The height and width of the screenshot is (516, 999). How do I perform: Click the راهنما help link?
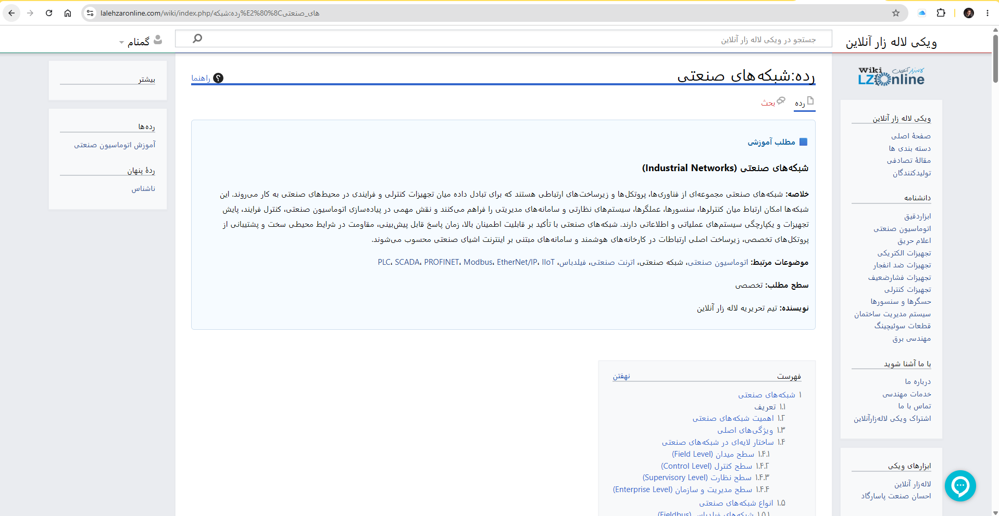(x=201, y=78)
